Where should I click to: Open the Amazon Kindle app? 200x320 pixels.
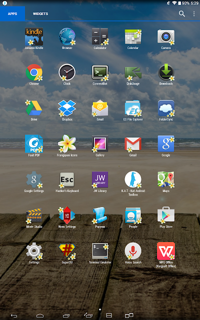pos(34,36)
